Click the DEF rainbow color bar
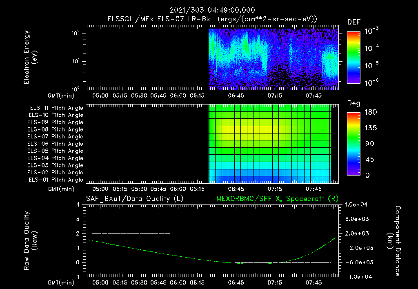 pyautogui.click(x=354, y=58)
